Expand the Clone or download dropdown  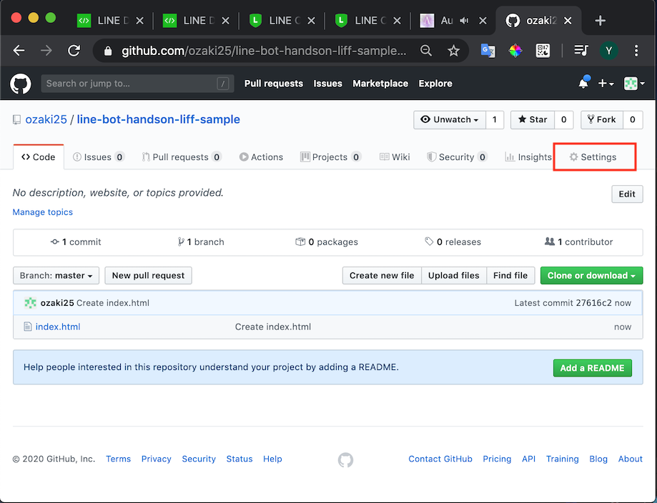591,276
